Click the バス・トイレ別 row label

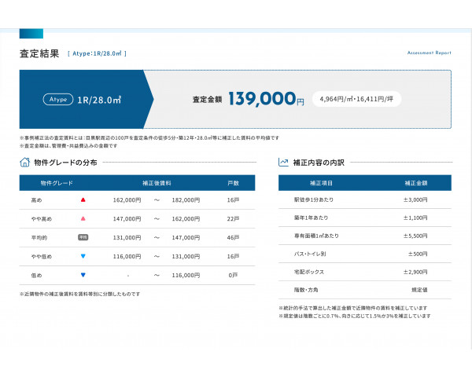click(x=310, y=254)
